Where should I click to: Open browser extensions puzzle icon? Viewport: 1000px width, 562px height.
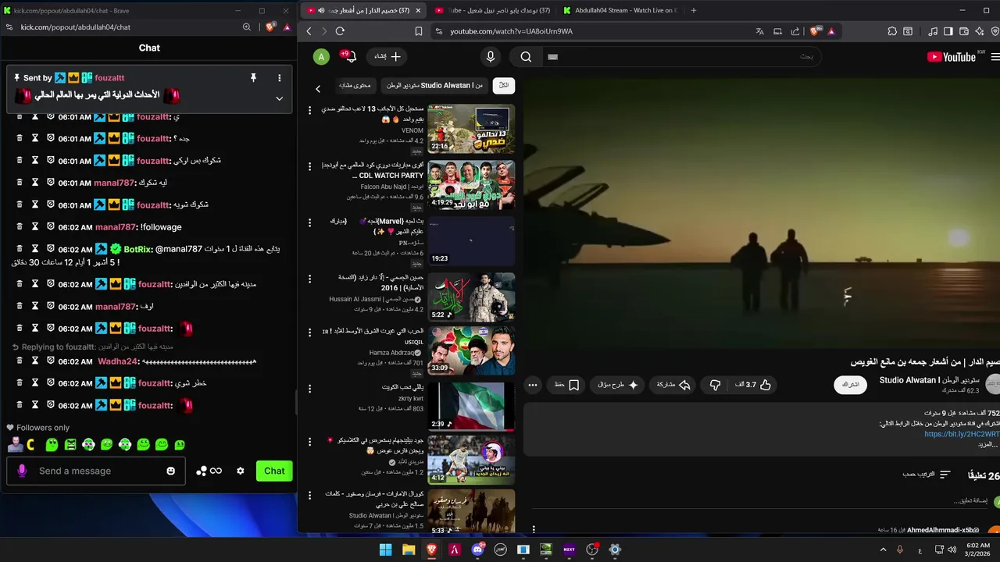(892, 31)
